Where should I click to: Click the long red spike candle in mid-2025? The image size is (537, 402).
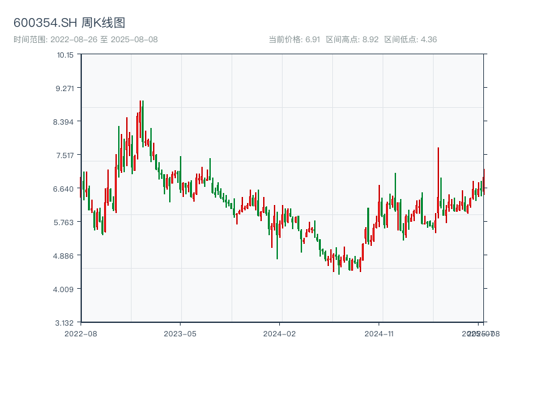coord(438,182)
